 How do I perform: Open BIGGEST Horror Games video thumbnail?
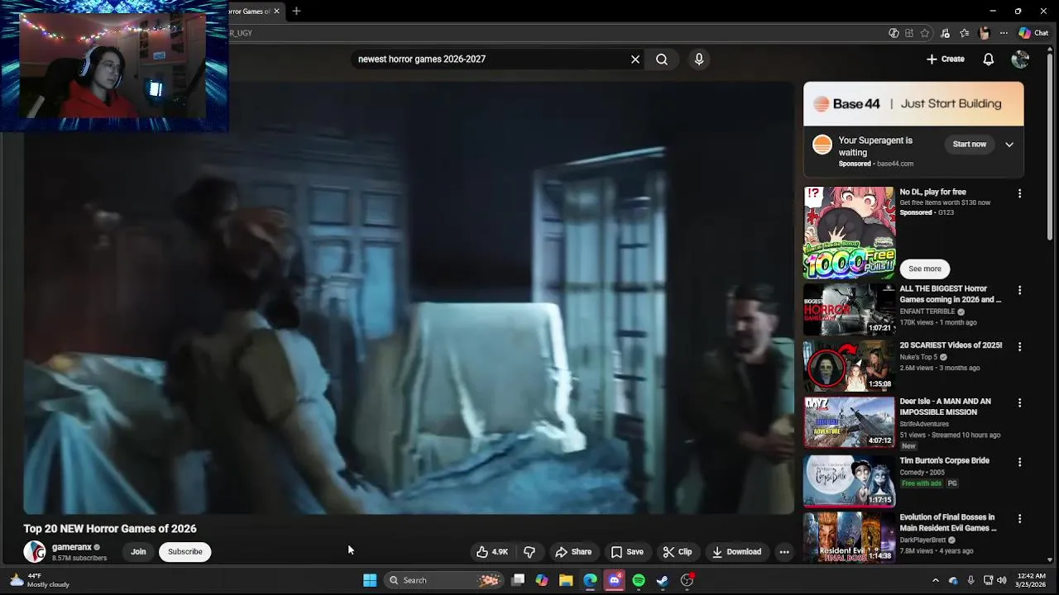849,309
